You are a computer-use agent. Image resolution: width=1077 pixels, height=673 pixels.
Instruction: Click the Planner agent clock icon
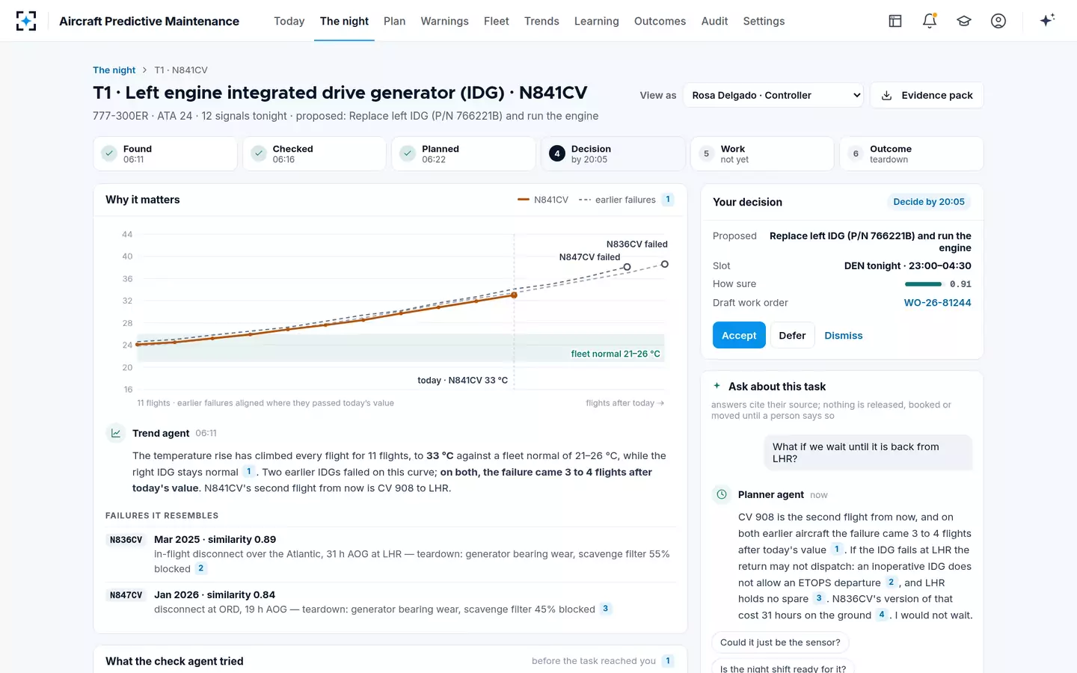722,494
